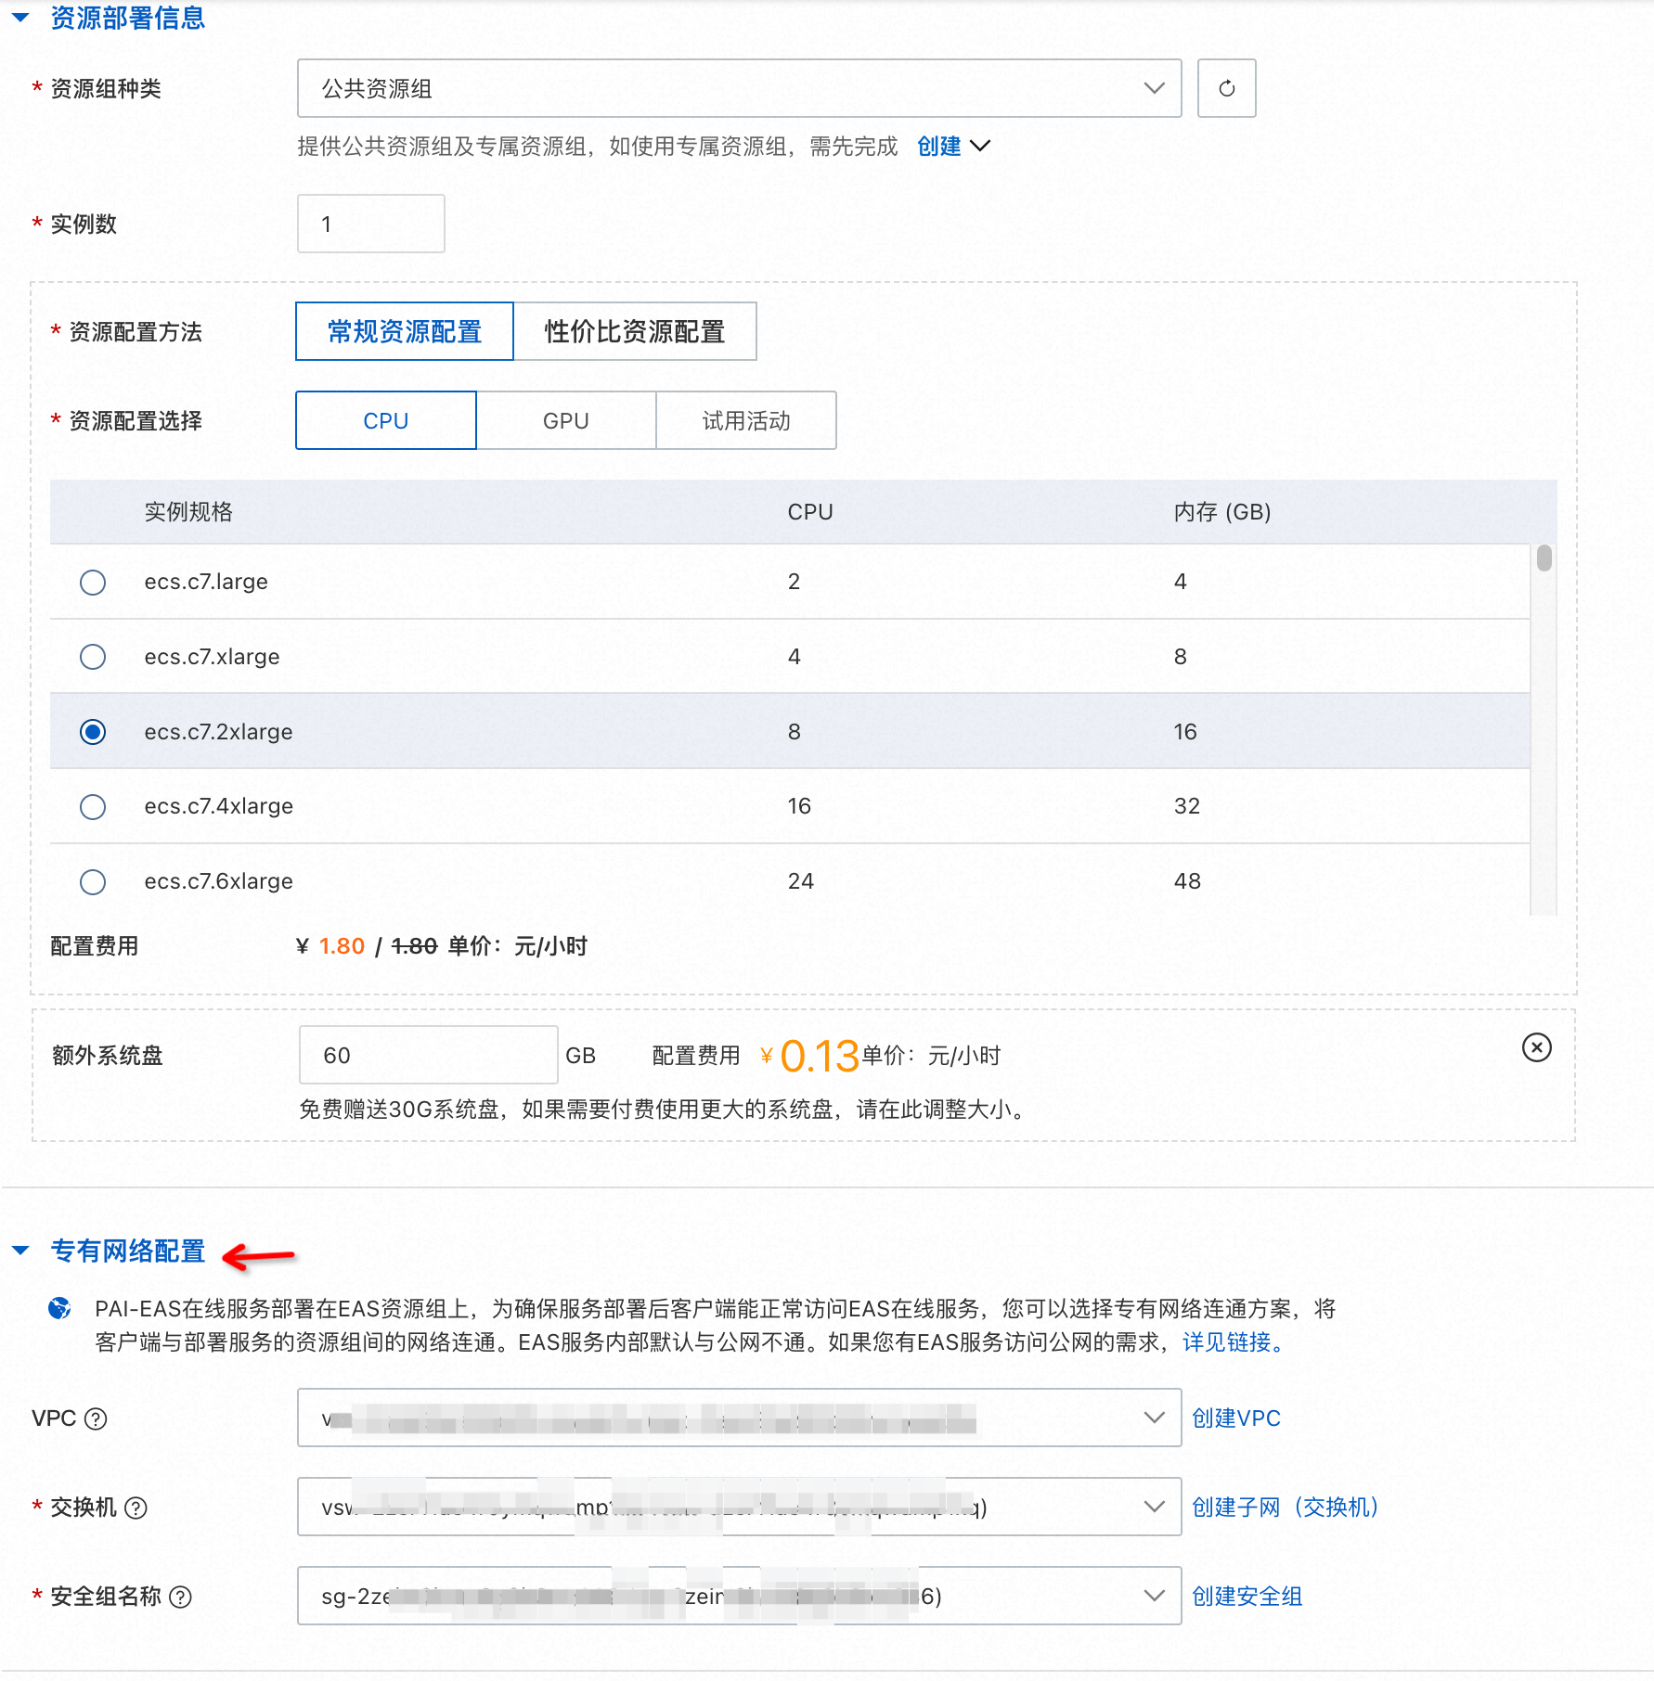Collapse the 专有网络配置 section

(21, 1250)
